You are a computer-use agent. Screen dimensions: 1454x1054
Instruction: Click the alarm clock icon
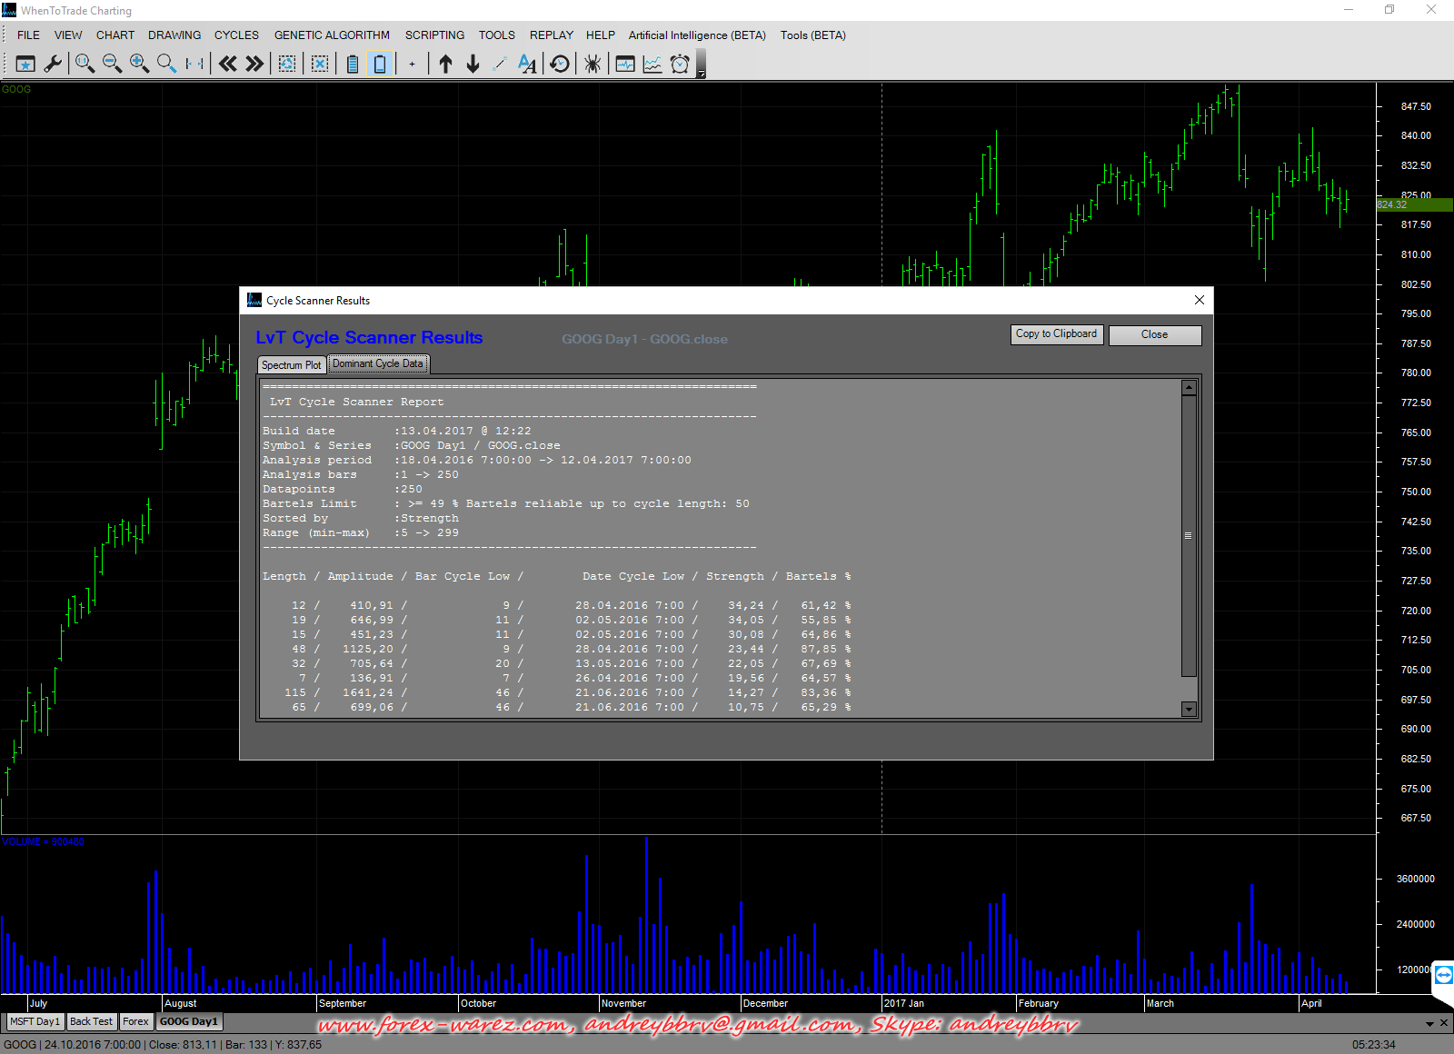click(x=680, y=64)
